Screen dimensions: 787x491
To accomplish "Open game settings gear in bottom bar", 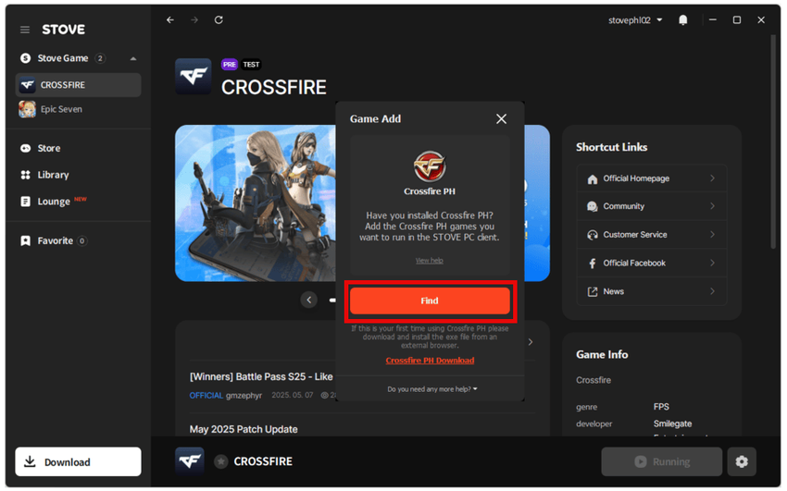I will pos(742,461).
